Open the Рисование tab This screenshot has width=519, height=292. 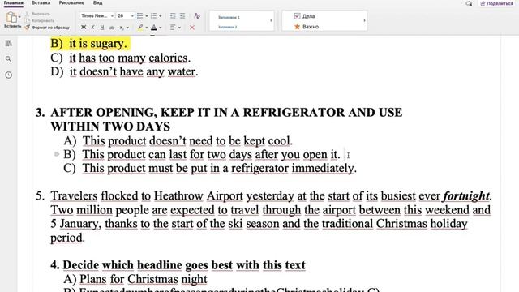[71, 3]
